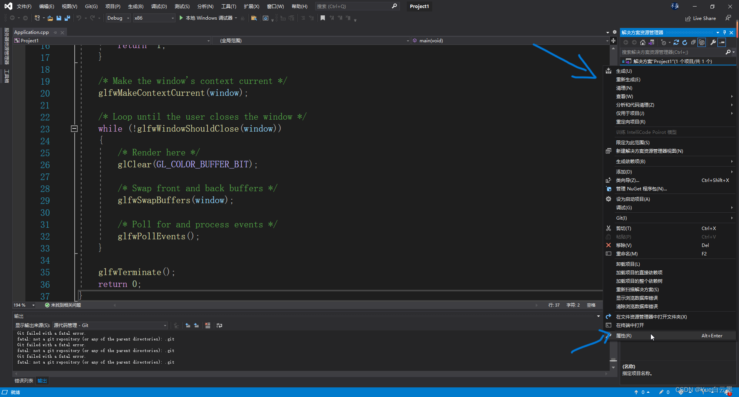
Task: Pin the Application.cpp tab
Action: click(x=55, y=32)
